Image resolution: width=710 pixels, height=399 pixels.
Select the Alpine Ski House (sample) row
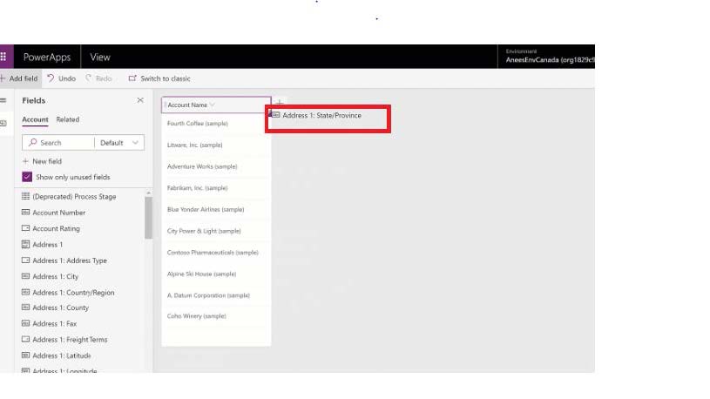point(216,274)
